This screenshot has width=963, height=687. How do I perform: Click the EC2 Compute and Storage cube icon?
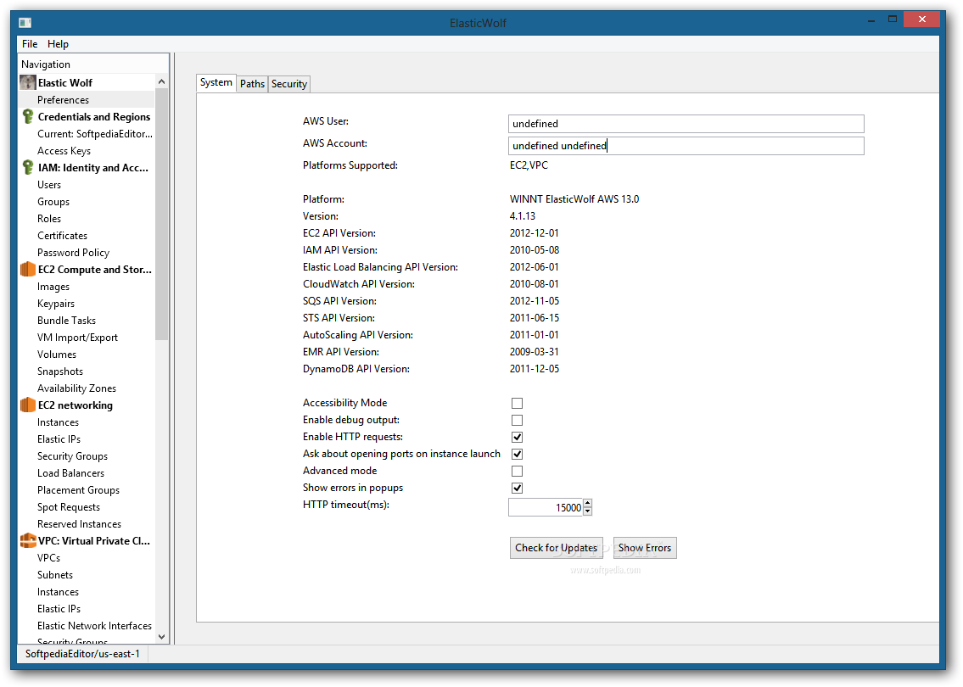click(x=28, y=270)
